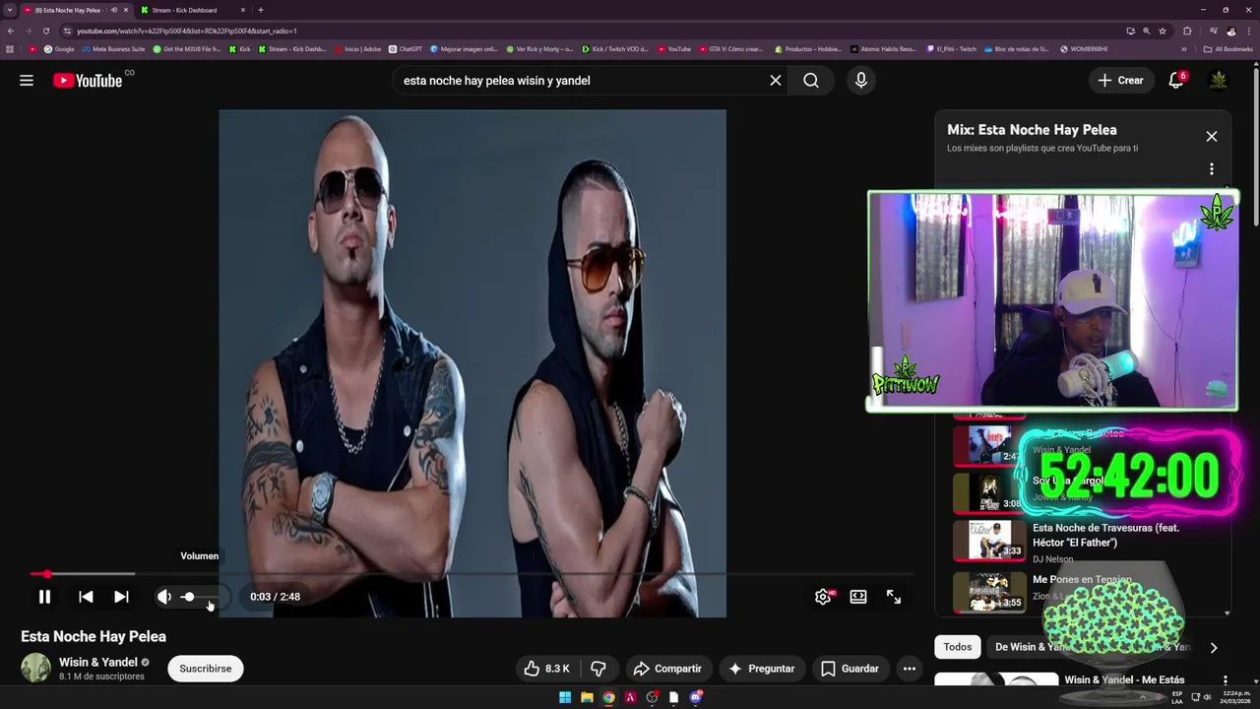Adjust the volume slider handle
Viewport: 1260px width, 709px height.
[x=188, y=597]
